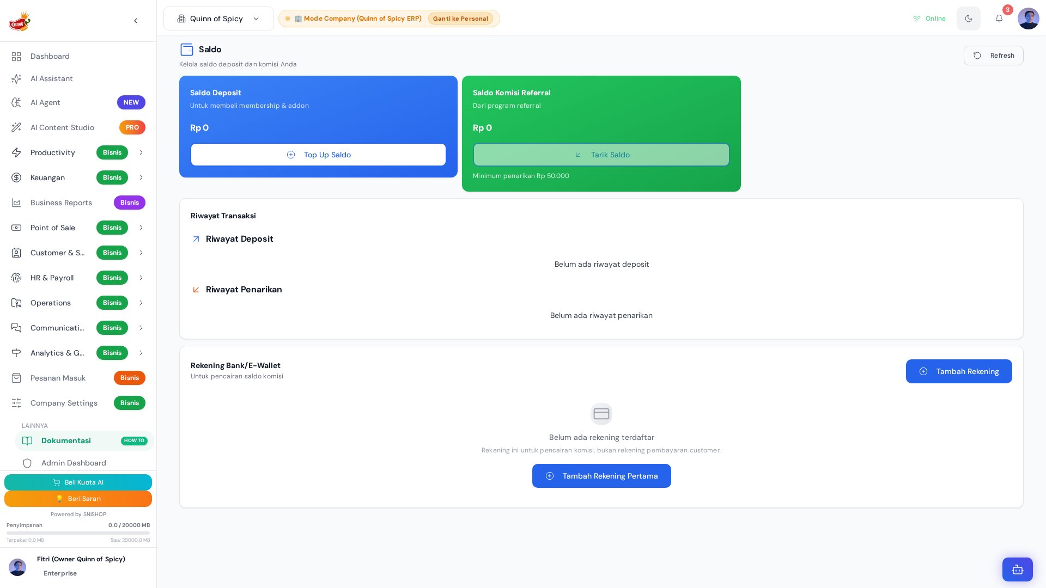Toggle dark mode with the moon button
This screenshot has height=588, width=1046.
968,19
